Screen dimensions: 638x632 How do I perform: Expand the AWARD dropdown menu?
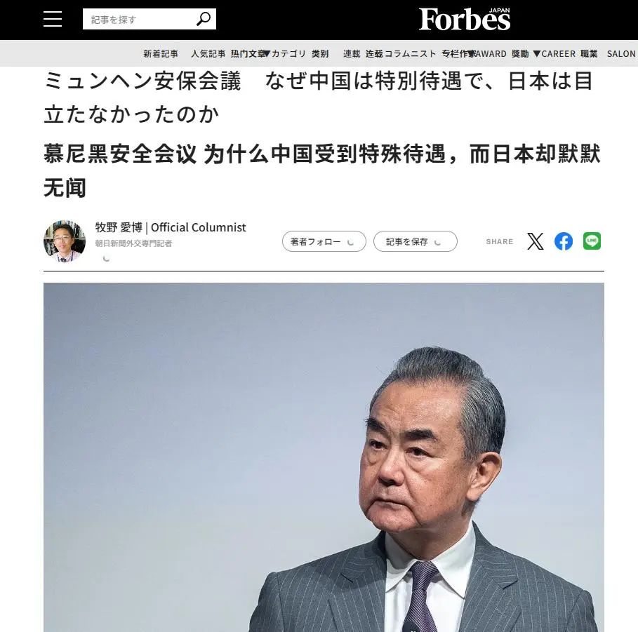[x=488, y=54]
